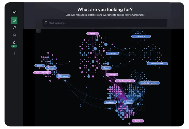Open notifications bell icon
189x129 pixels.
click(14, 42)
